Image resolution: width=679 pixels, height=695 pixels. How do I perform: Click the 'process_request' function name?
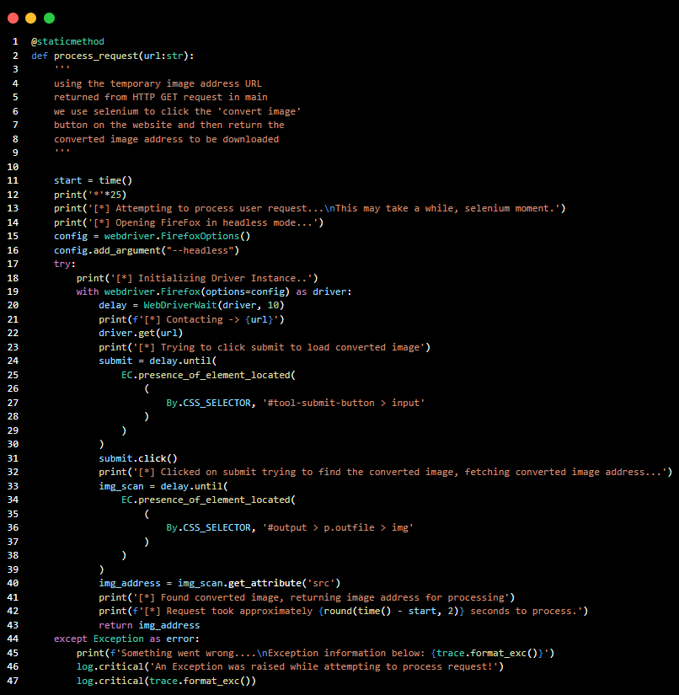point(96,56)
